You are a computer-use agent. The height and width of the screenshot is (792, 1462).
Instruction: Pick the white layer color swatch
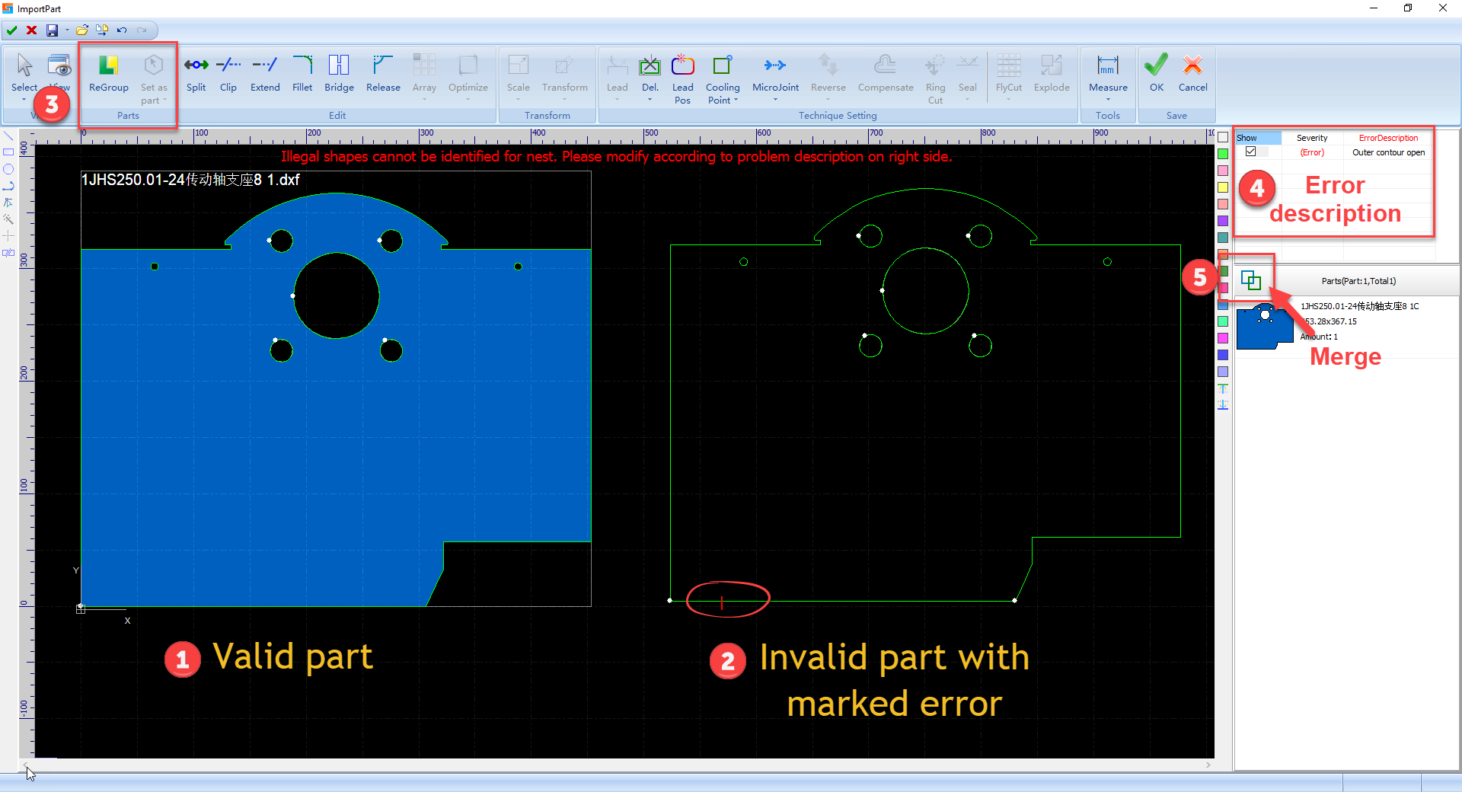(x=1223, y=137)
